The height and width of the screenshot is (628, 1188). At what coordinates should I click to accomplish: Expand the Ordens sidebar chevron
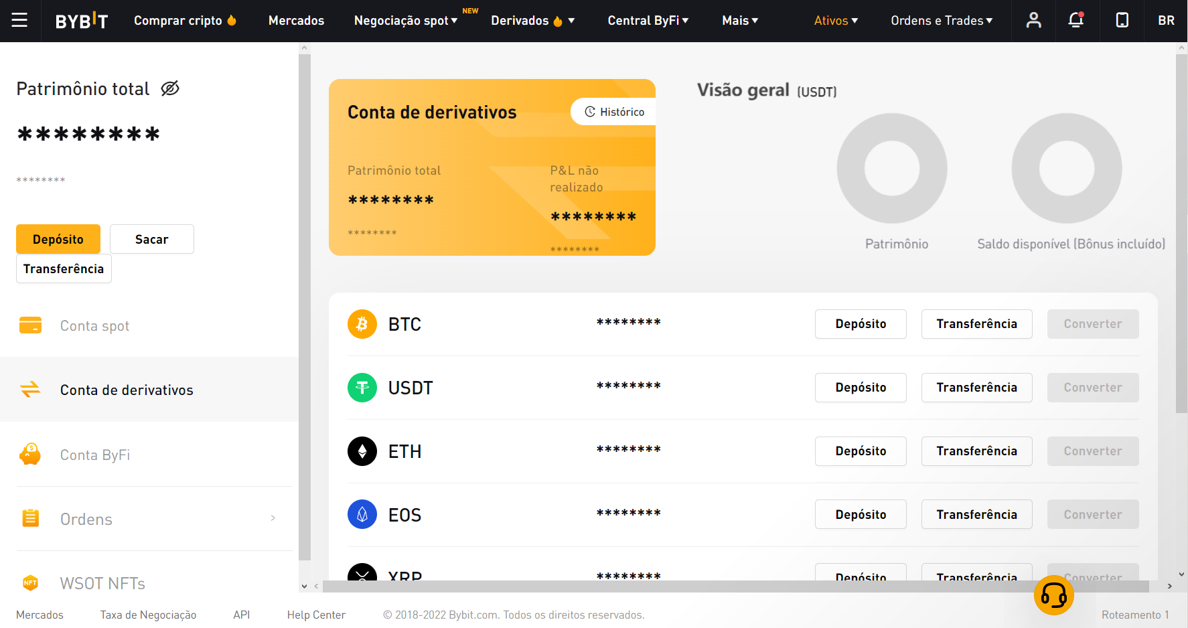pyautogui.click(x=273, y=518)
